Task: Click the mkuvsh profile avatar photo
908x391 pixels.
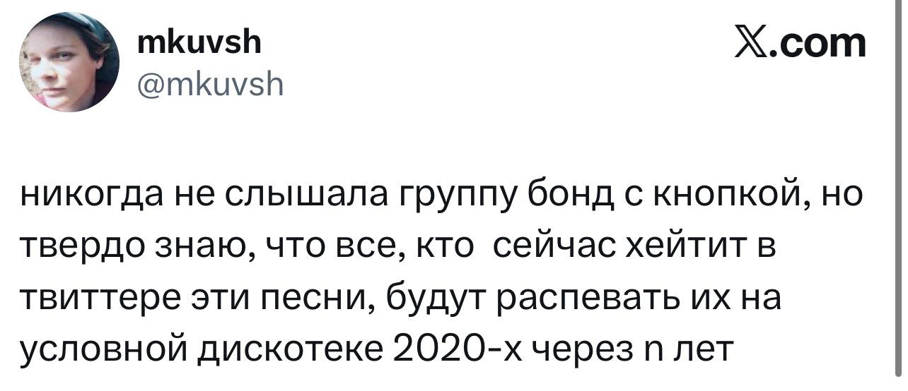Action: click(69, 63)
